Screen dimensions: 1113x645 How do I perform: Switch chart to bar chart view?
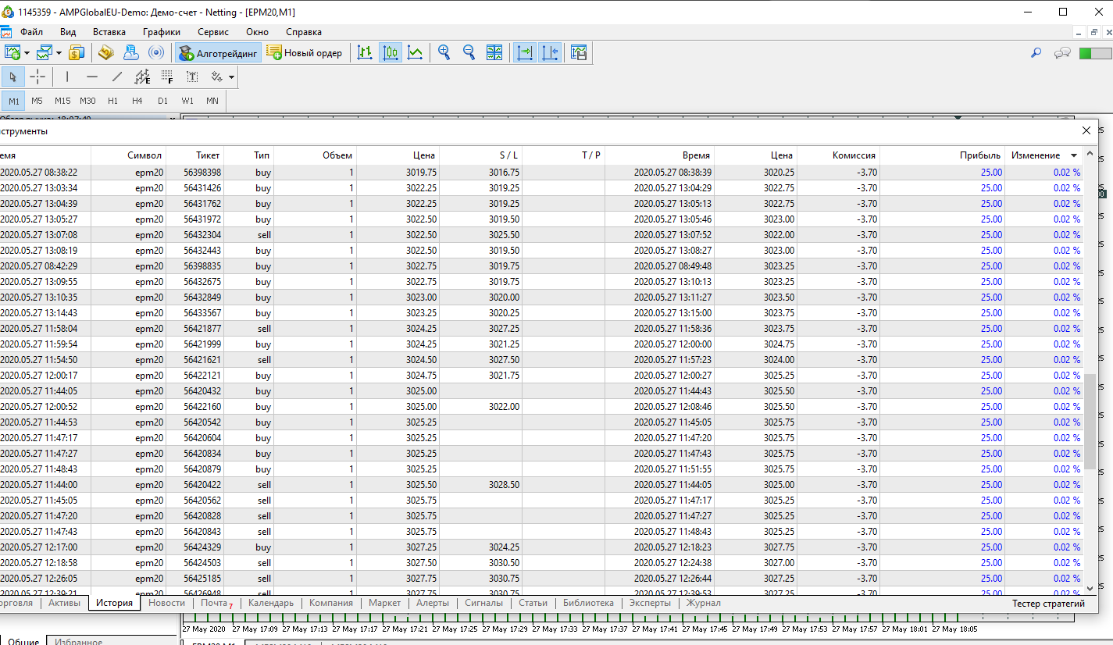pos(365,52)
